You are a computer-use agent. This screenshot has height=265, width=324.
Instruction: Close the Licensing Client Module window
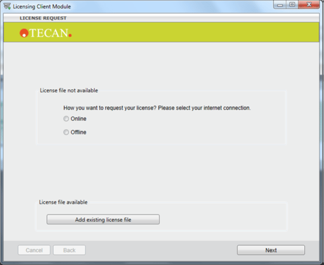(x=309, y=5)
